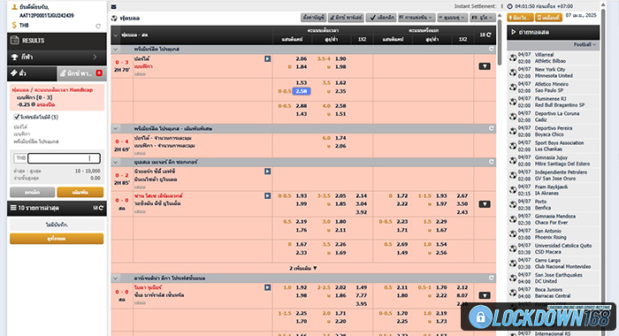This screenshot has height=336, width=619.
Task: Expand more markets for the first match
Action: tap(485, 66)
